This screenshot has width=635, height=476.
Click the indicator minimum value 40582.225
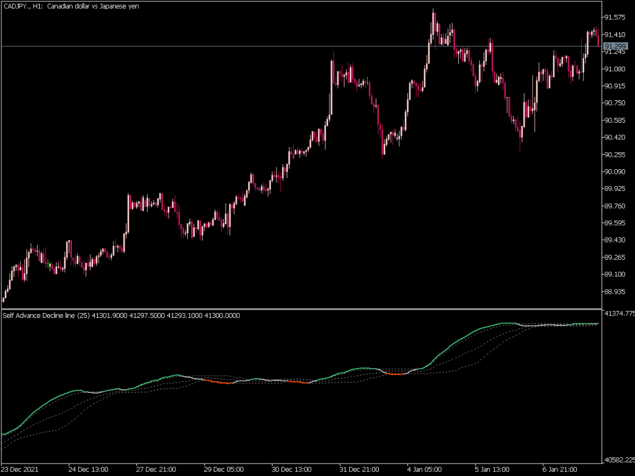click(617, 461)
